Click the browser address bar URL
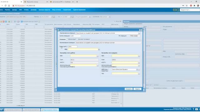 31,6
